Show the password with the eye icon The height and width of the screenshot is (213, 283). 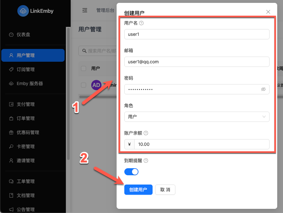pos(263,89)
